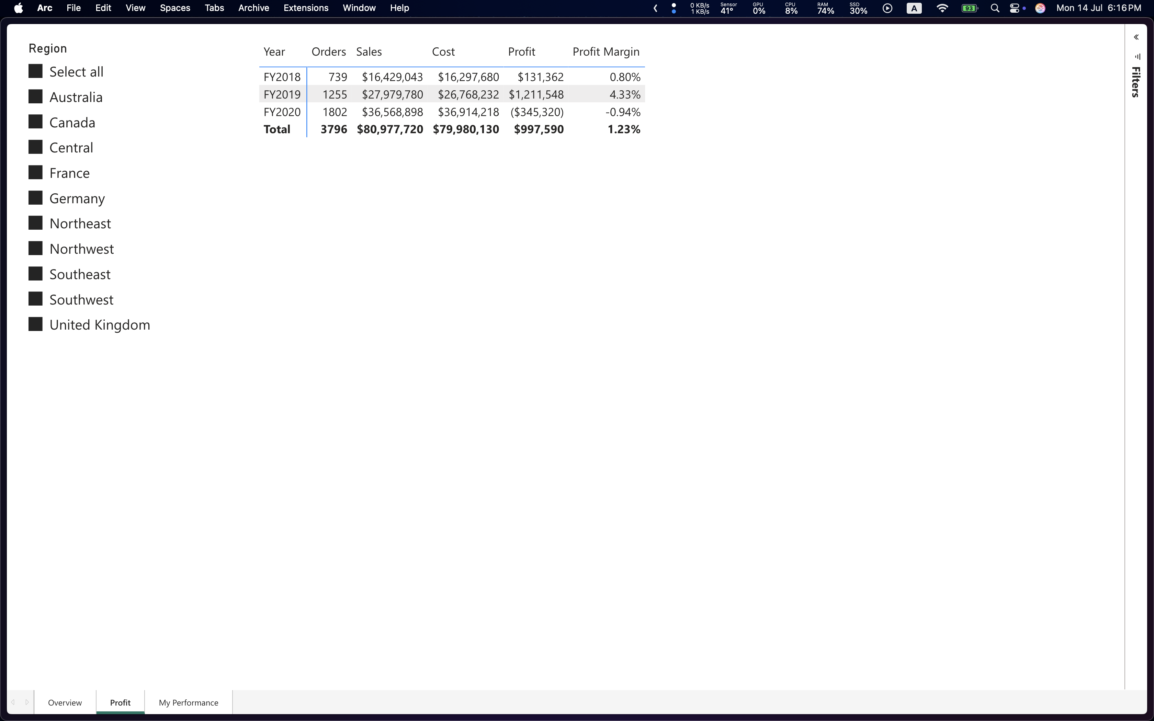Open the Wi-Fi status menu
The width and height of the screenshot is (1154, 721).
tap(942, 8)
